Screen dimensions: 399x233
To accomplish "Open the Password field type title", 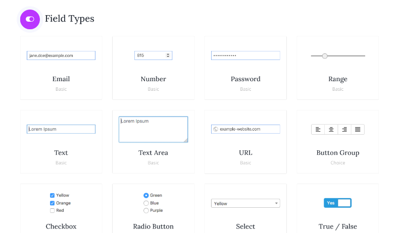I will [x=245, y=79].
